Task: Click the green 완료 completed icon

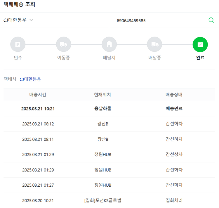Action: 200,44
